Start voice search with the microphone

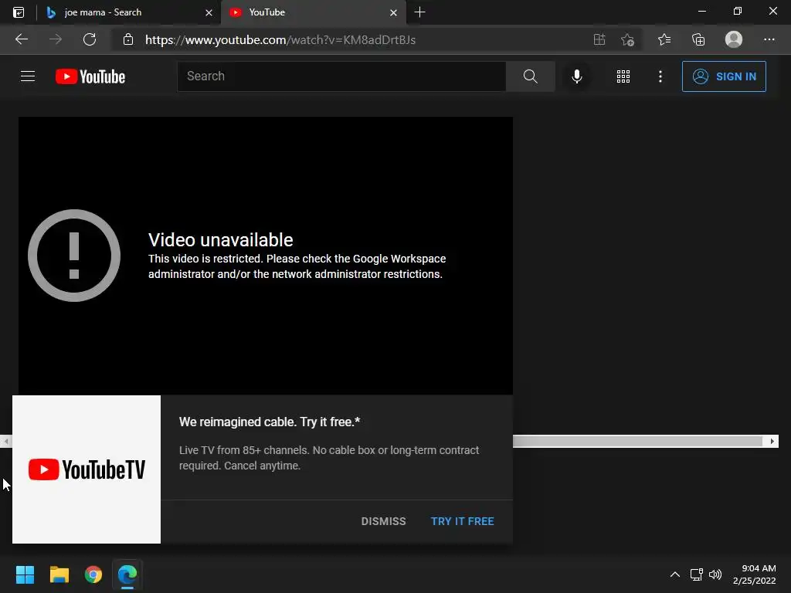click(x=576, y=76)
